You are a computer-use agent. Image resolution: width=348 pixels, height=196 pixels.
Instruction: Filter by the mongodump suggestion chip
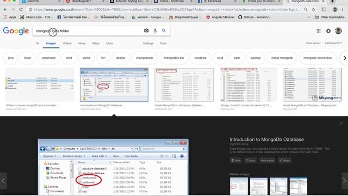[x=145, y=58]
